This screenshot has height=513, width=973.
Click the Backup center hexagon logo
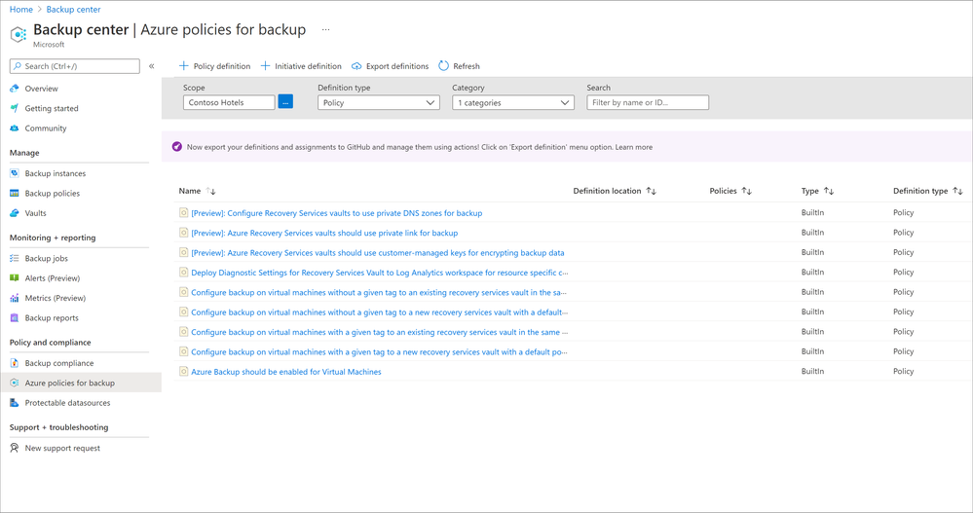coord(19,34)
